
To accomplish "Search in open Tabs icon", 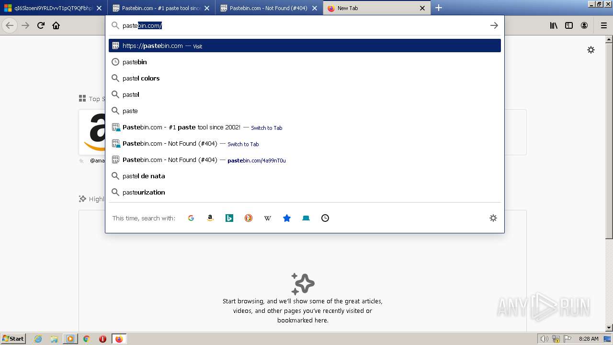I will point(306,218).
